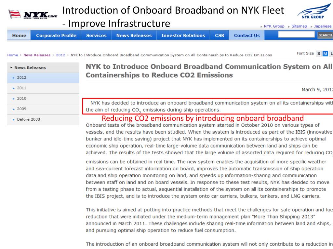Click the NYK Group top link

pyautogui.click(x=274, y=26)
